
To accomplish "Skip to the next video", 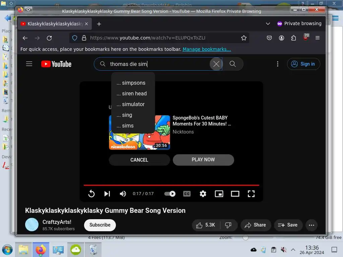I will pyautogui.click(x=107, y=194).
